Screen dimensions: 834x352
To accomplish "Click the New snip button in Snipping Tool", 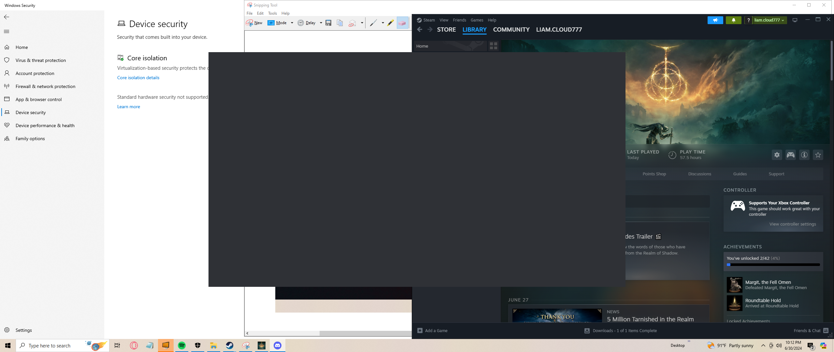I will (254, 23).
